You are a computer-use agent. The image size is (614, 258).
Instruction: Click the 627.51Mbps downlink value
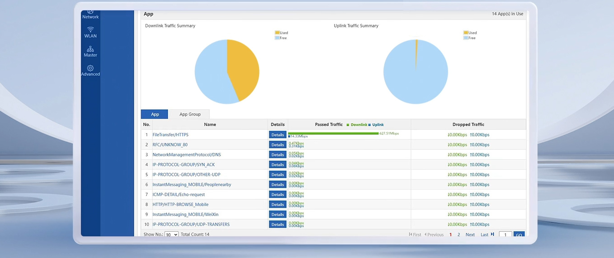[389, 133]
